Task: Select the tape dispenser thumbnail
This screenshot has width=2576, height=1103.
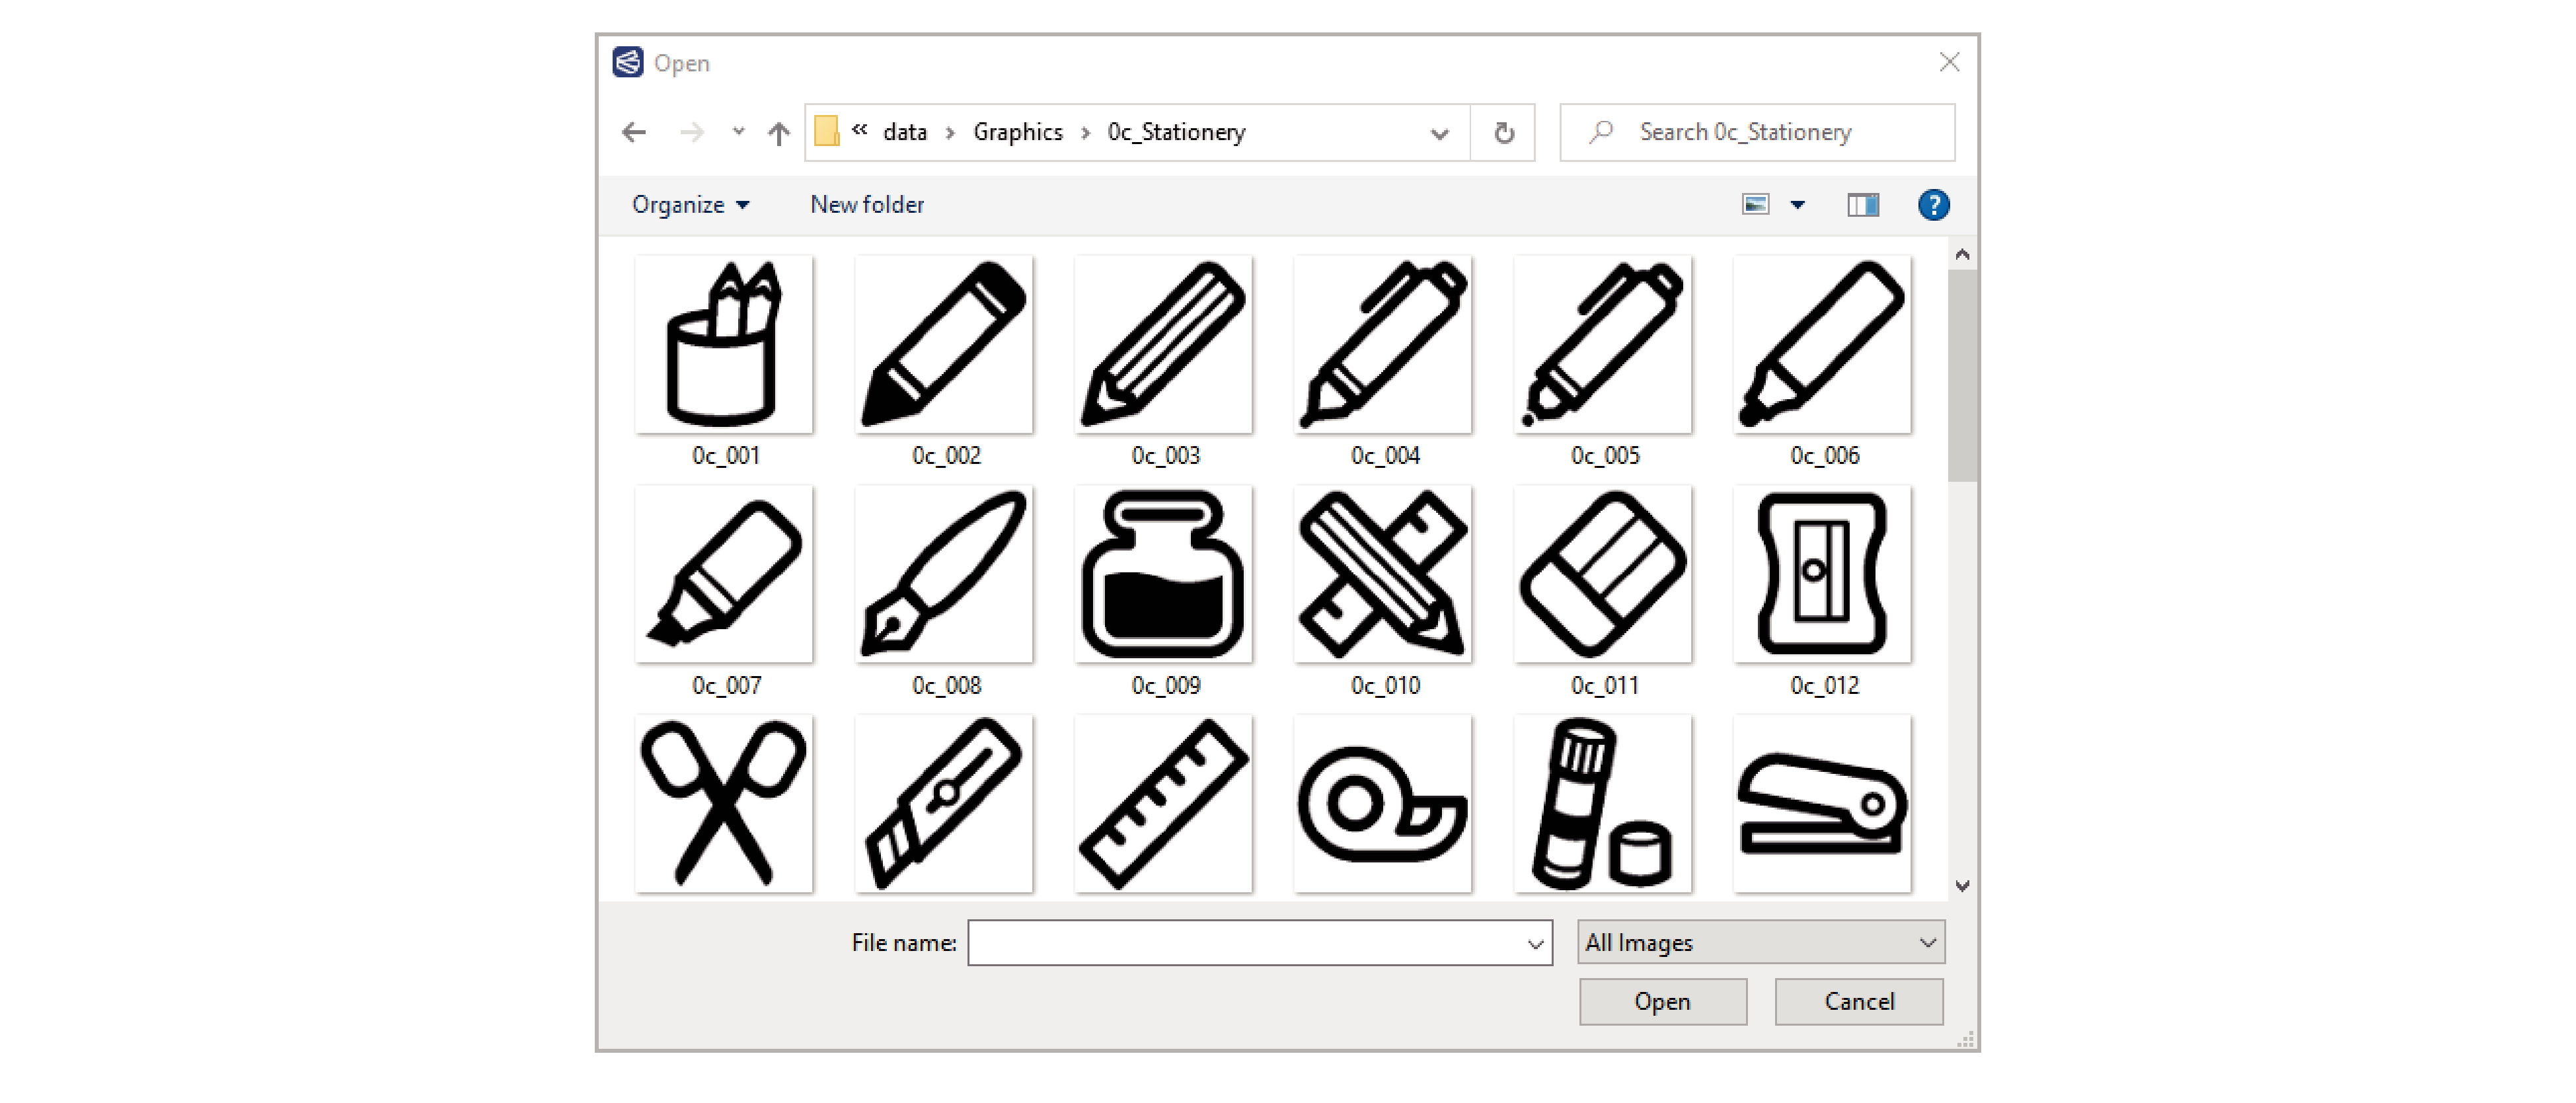Action: (1383, 803)
